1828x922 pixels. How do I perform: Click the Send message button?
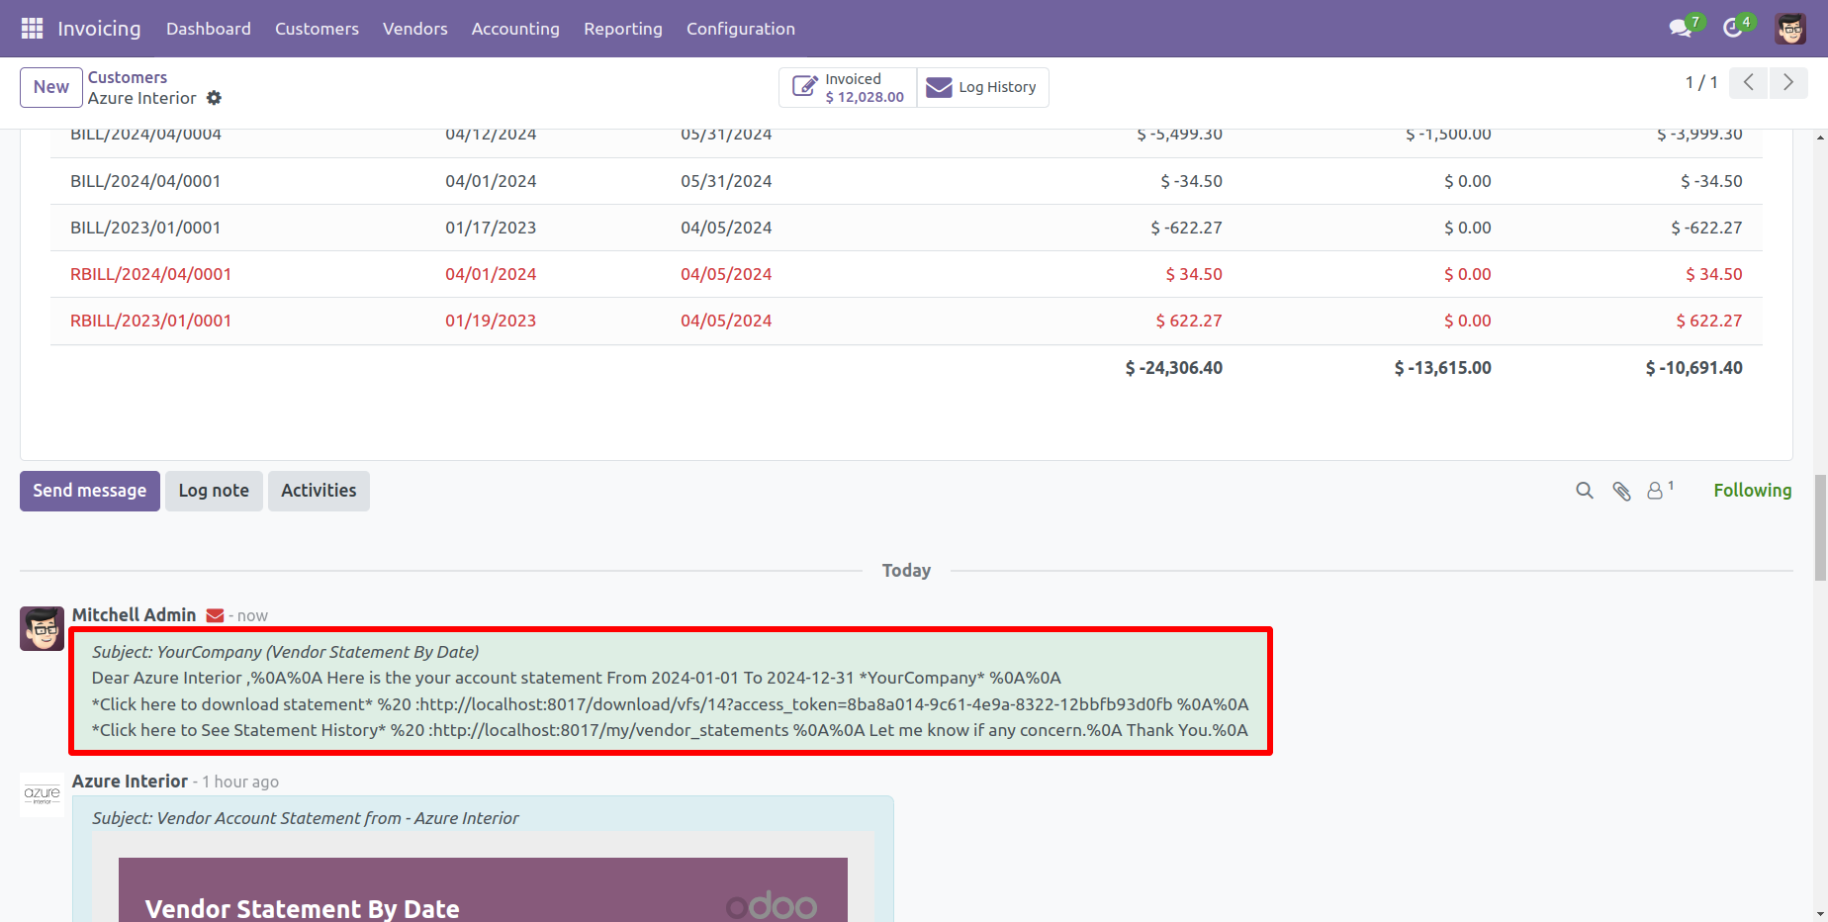coord(90,491)
